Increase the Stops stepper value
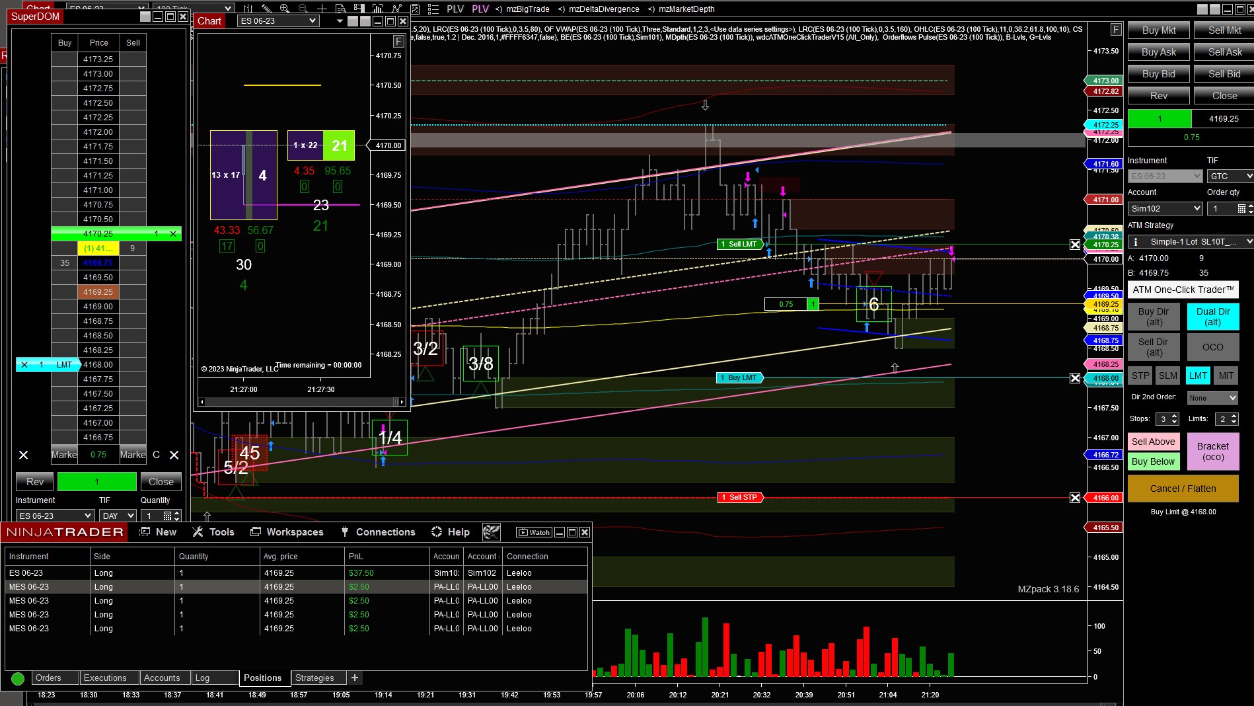Screen dimensions: 1254x706 1174,416
